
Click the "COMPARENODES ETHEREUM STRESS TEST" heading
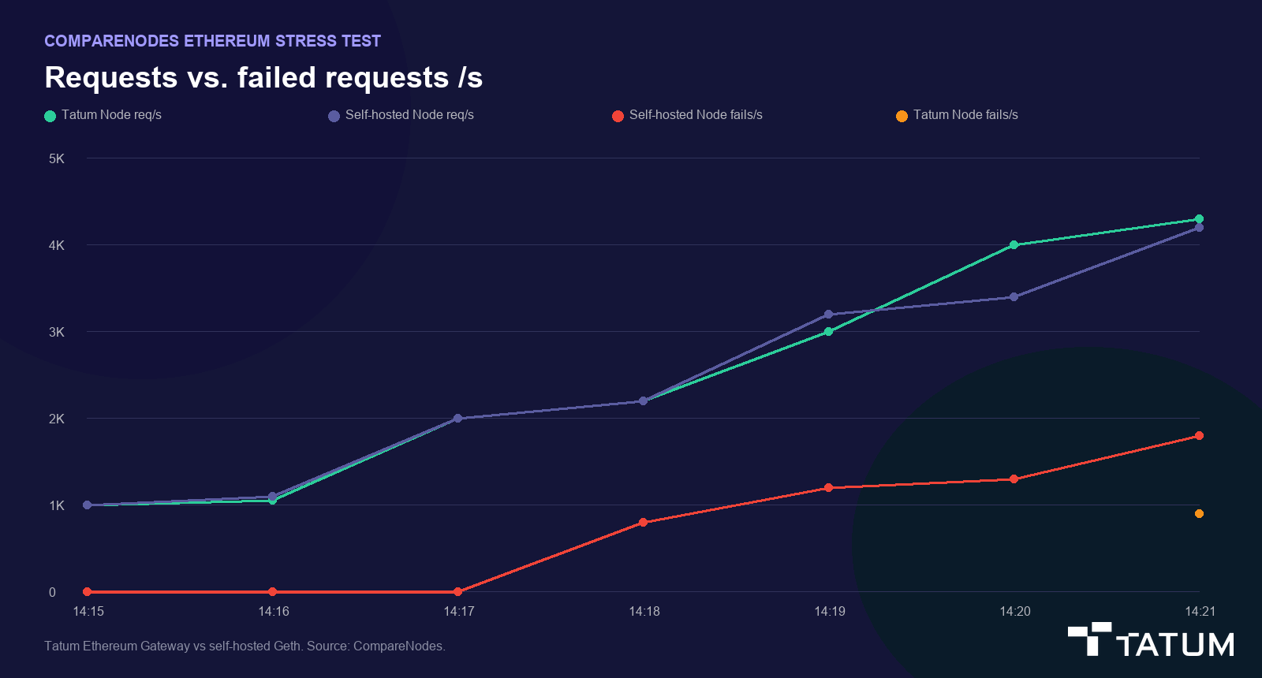click(x=213, y=41)
